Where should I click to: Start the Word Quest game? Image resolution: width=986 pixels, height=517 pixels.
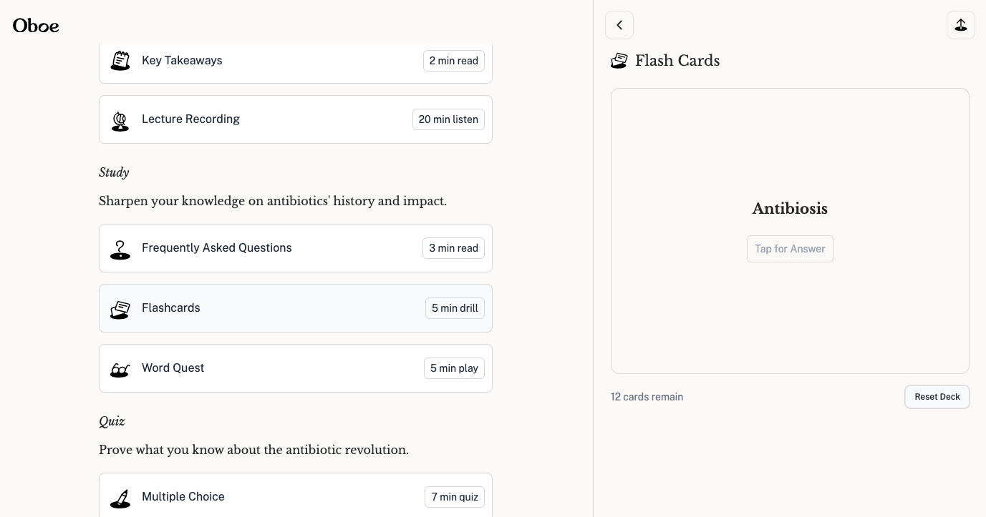[173, 368]
